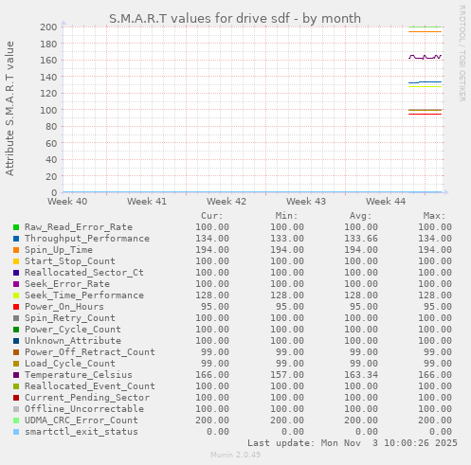Select the Spin_Retry_Count label
Screen dimensions: 471x465
(70, 318)
